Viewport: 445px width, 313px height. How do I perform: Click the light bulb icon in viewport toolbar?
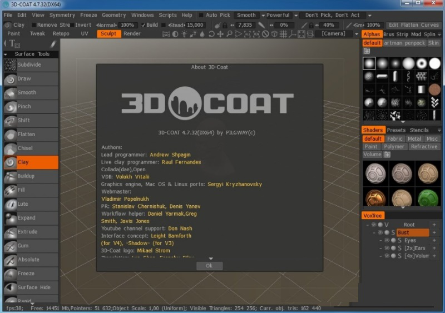point(184,34)
